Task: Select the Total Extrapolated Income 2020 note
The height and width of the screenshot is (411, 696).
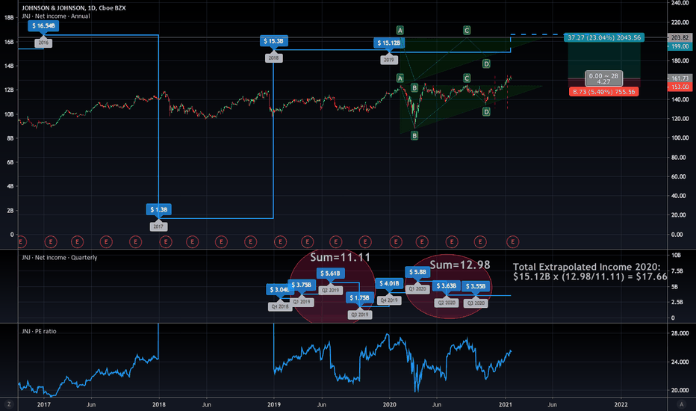Action: [590, 271]
